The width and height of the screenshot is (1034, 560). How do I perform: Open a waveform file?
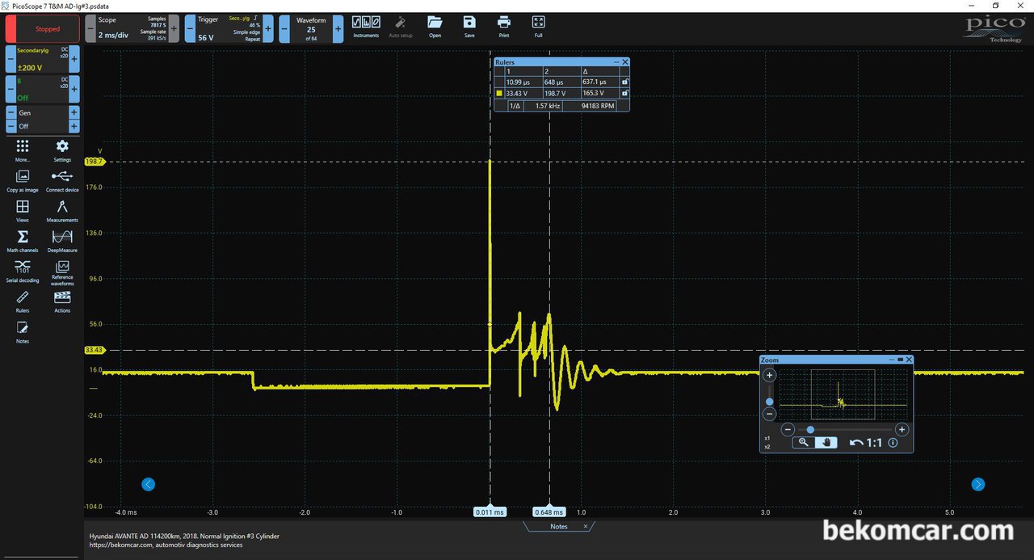pos(435,27)
